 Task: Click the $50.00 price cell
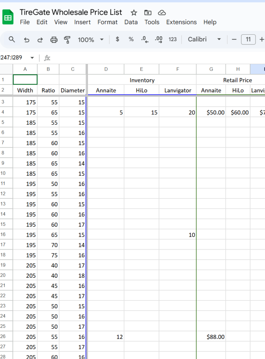coord(211,113)
